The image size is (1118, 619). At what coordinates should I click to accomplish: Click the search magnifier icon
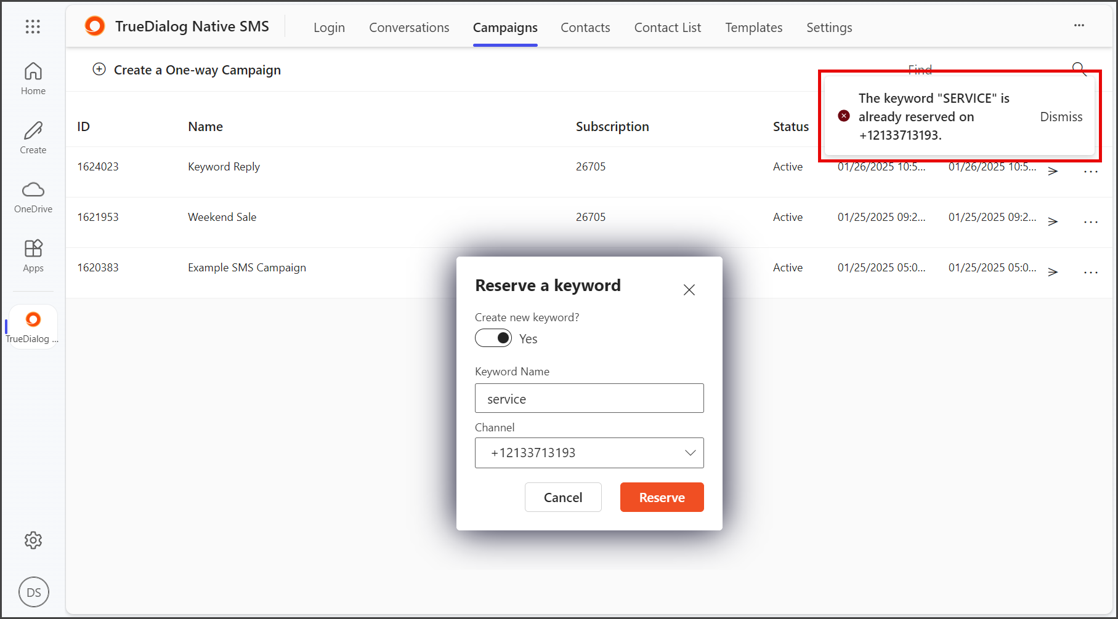point(1079,69)
